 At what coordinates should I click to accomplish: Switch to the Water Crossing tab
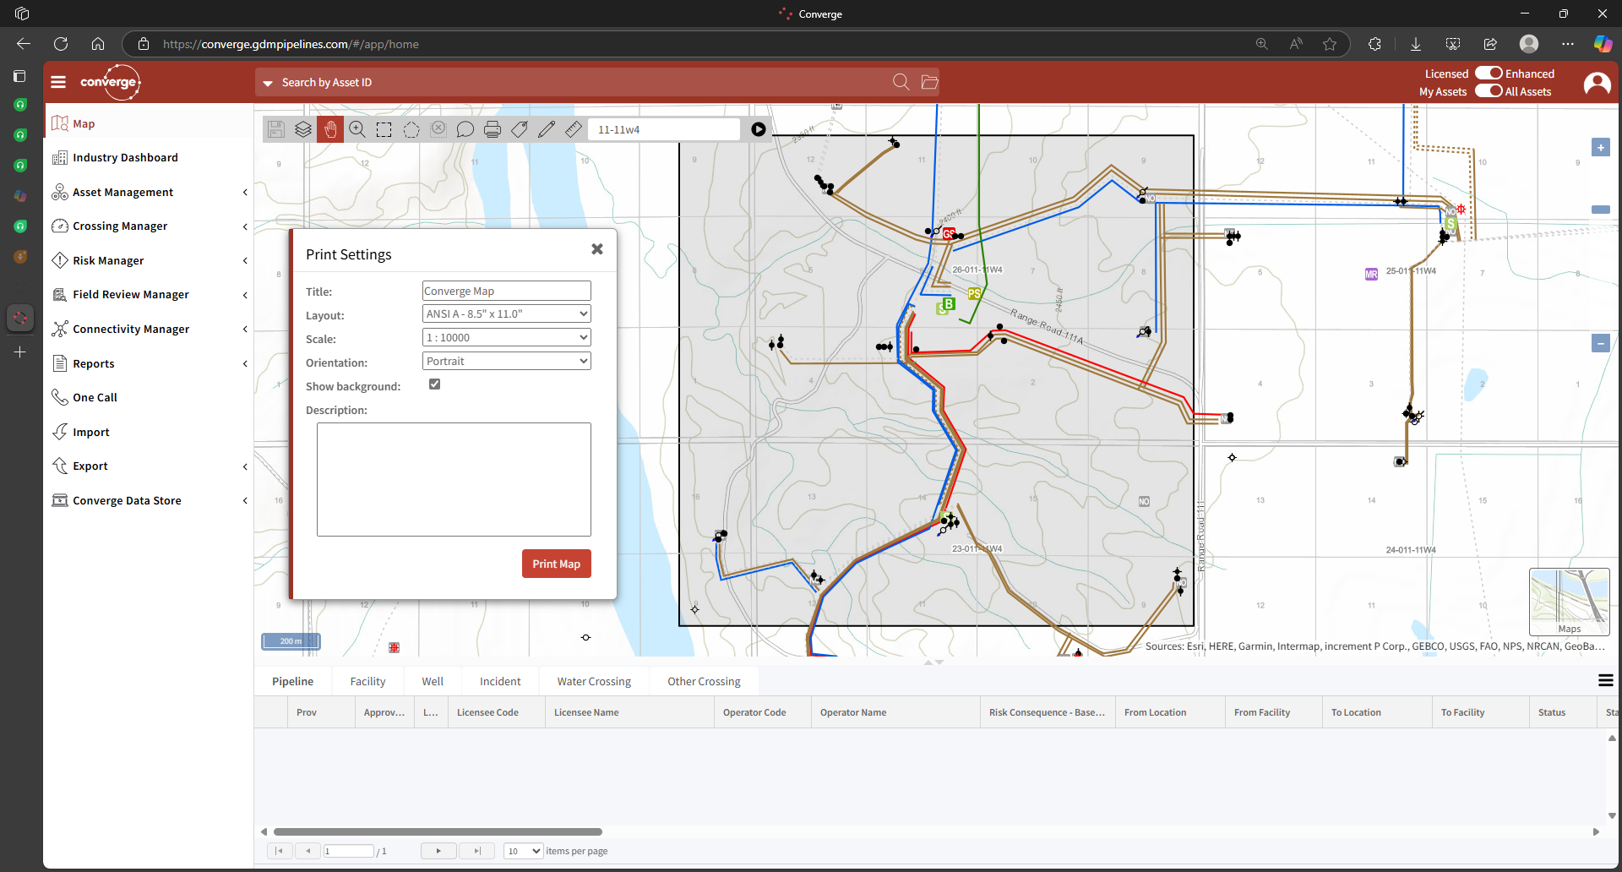pos(594,681)
